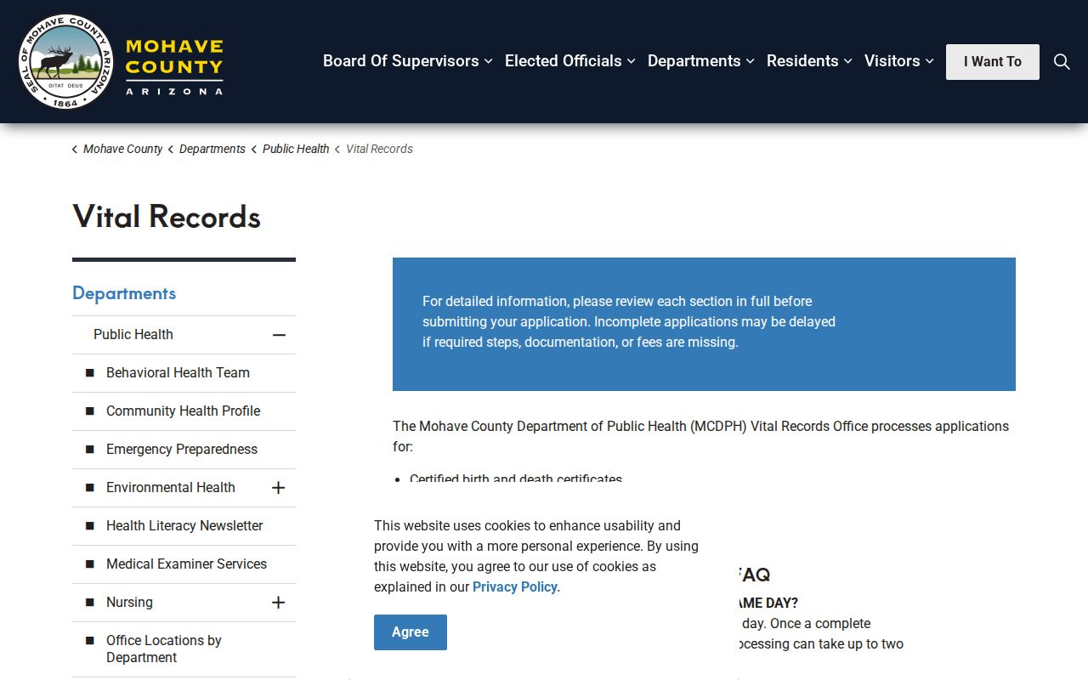Open the Visitors menu
This screenshot has height=680, width=1088.
pos(899,61)
